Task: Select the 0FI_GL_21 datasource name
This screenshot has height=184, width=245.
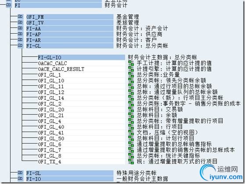Action: click(x=51, y=115)
